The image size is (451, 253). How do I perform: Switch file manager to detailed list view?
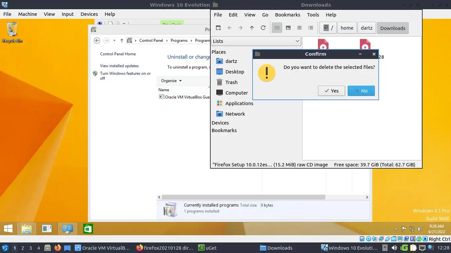[311, 28]
